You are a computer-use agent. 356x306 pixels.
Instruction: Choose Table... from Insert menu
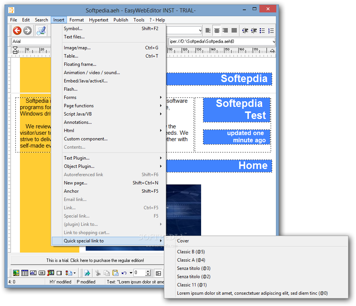click(x=109, y=56)
